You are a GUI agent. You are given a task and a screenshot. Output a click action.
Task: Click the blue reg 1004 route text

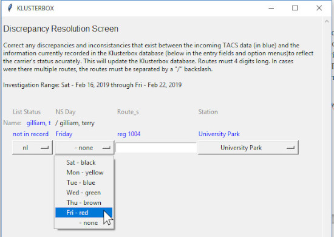pos(129,134)
